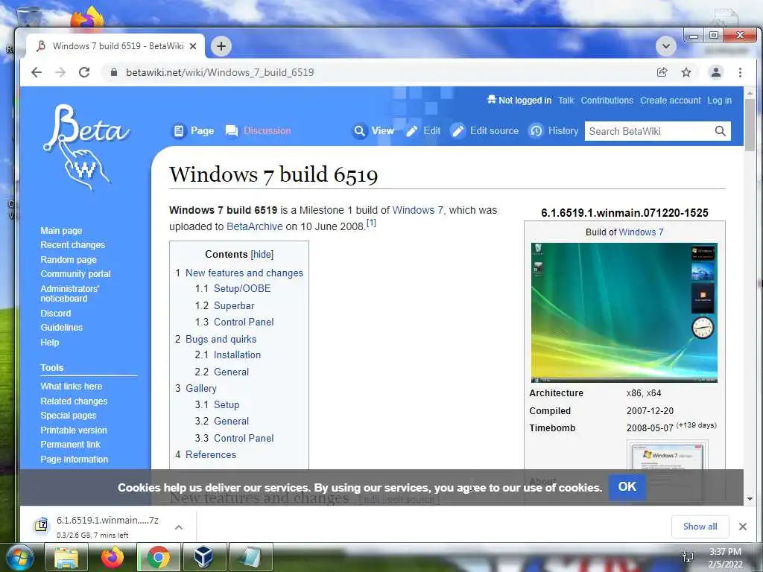Open Special pages link
This screenshot has height=572, width=763.
pos(68,416)
